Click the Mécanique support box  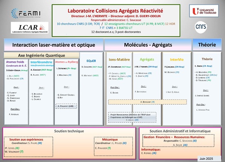pyautogui.click(x=113, y=146)
